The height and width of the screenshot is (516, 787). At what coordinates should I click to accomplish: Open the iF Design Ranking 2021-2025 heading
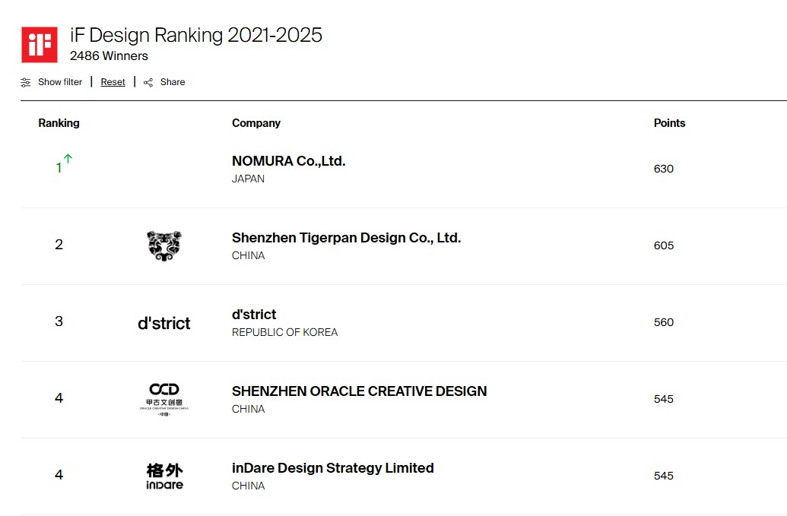tap(196, 35)
